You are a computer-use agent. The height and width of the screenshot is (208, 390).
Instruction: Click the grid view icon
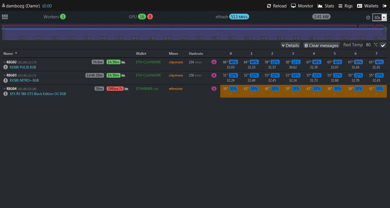pyautogui.click(x=5, y=17)
